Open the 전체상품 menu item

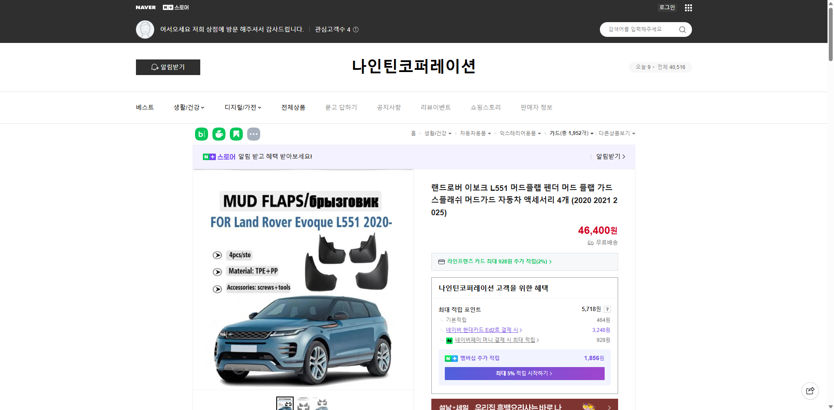pyautogui.click(x=293, y=107)
